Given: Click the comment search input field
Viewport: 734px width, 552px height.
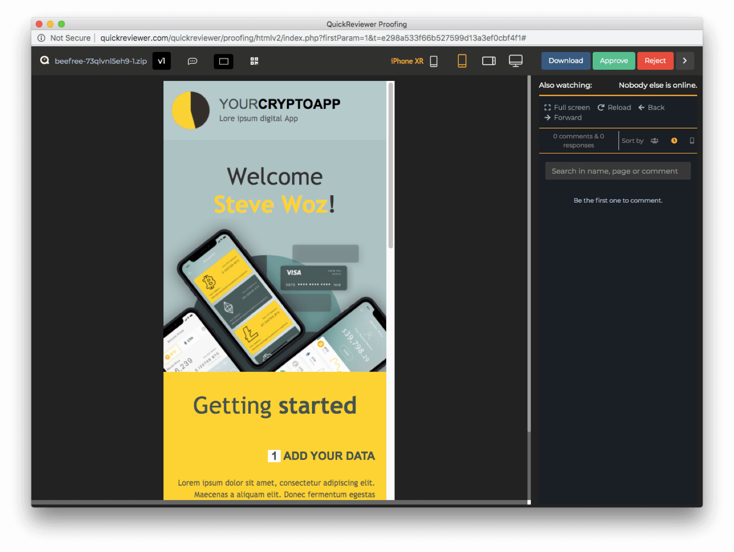Looking at the screenshot, I should point(618,171).
